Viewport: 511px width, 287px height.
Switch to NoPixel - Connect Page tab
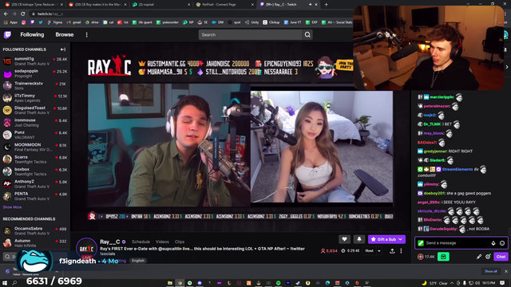[224, 5]
